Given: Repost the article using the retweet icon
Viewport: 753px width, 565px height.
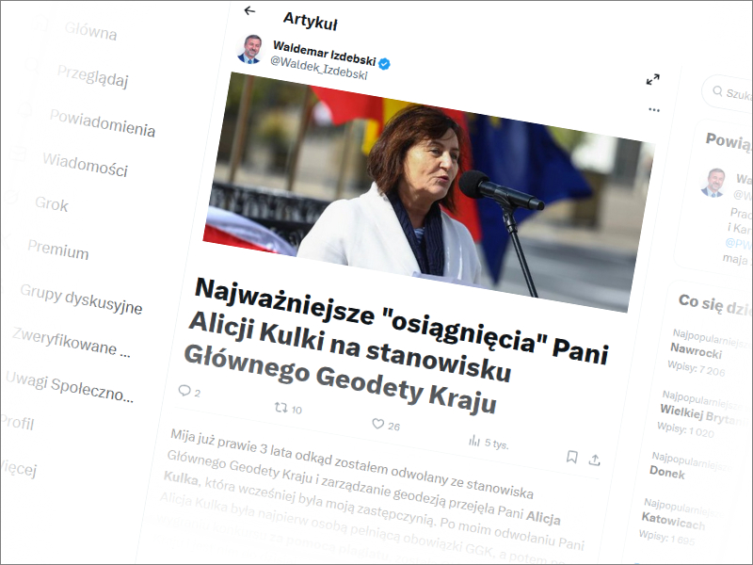Looking at the screenshot, I should point(280,408).
